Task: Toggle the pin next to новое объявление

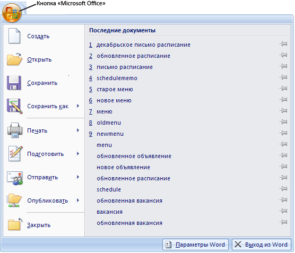Action: 283,167
